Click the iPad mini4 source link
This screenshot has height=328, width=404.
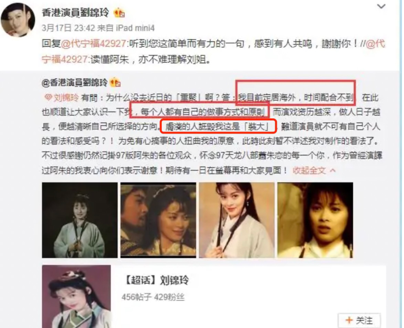coord(135,28)
